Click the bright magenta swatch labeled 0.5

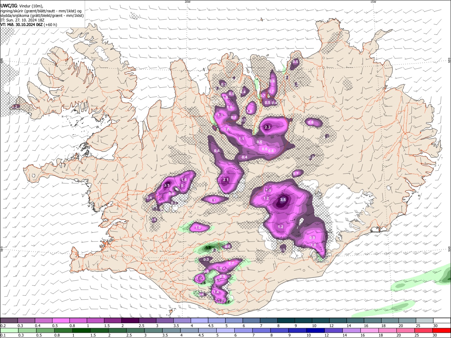pos(61,321)
